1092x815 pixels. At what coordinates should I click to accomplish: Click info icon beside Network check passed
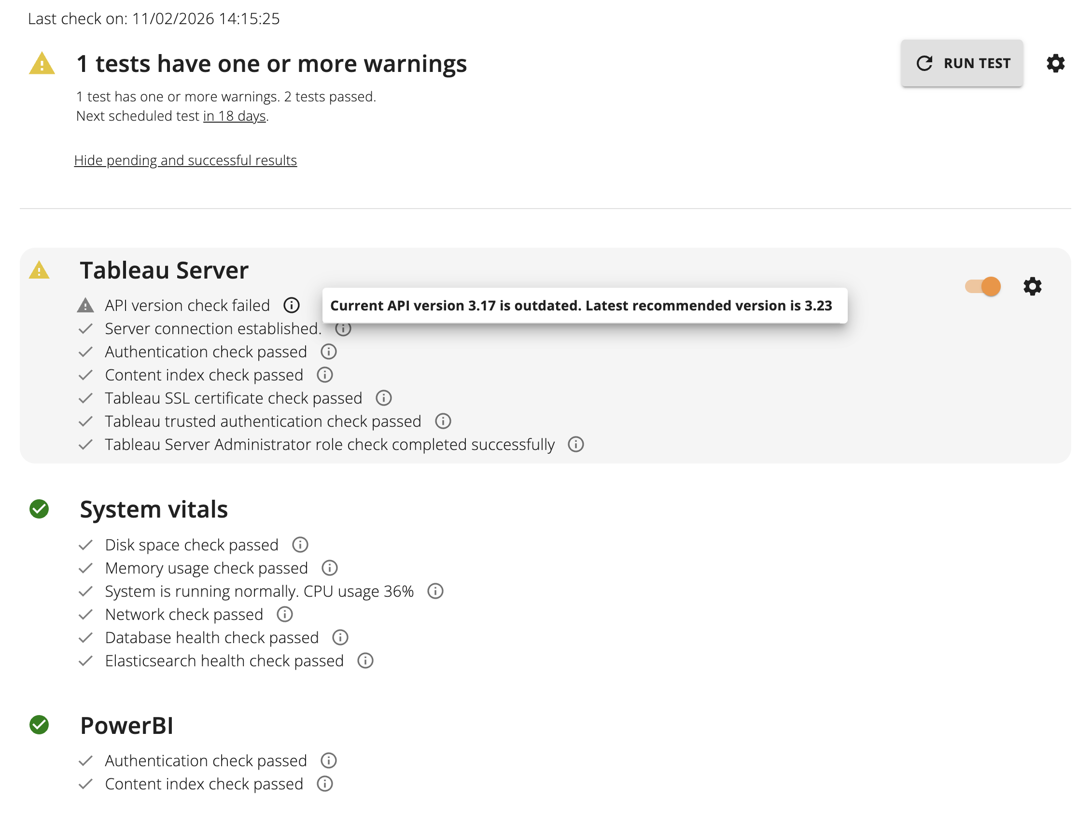285,614
